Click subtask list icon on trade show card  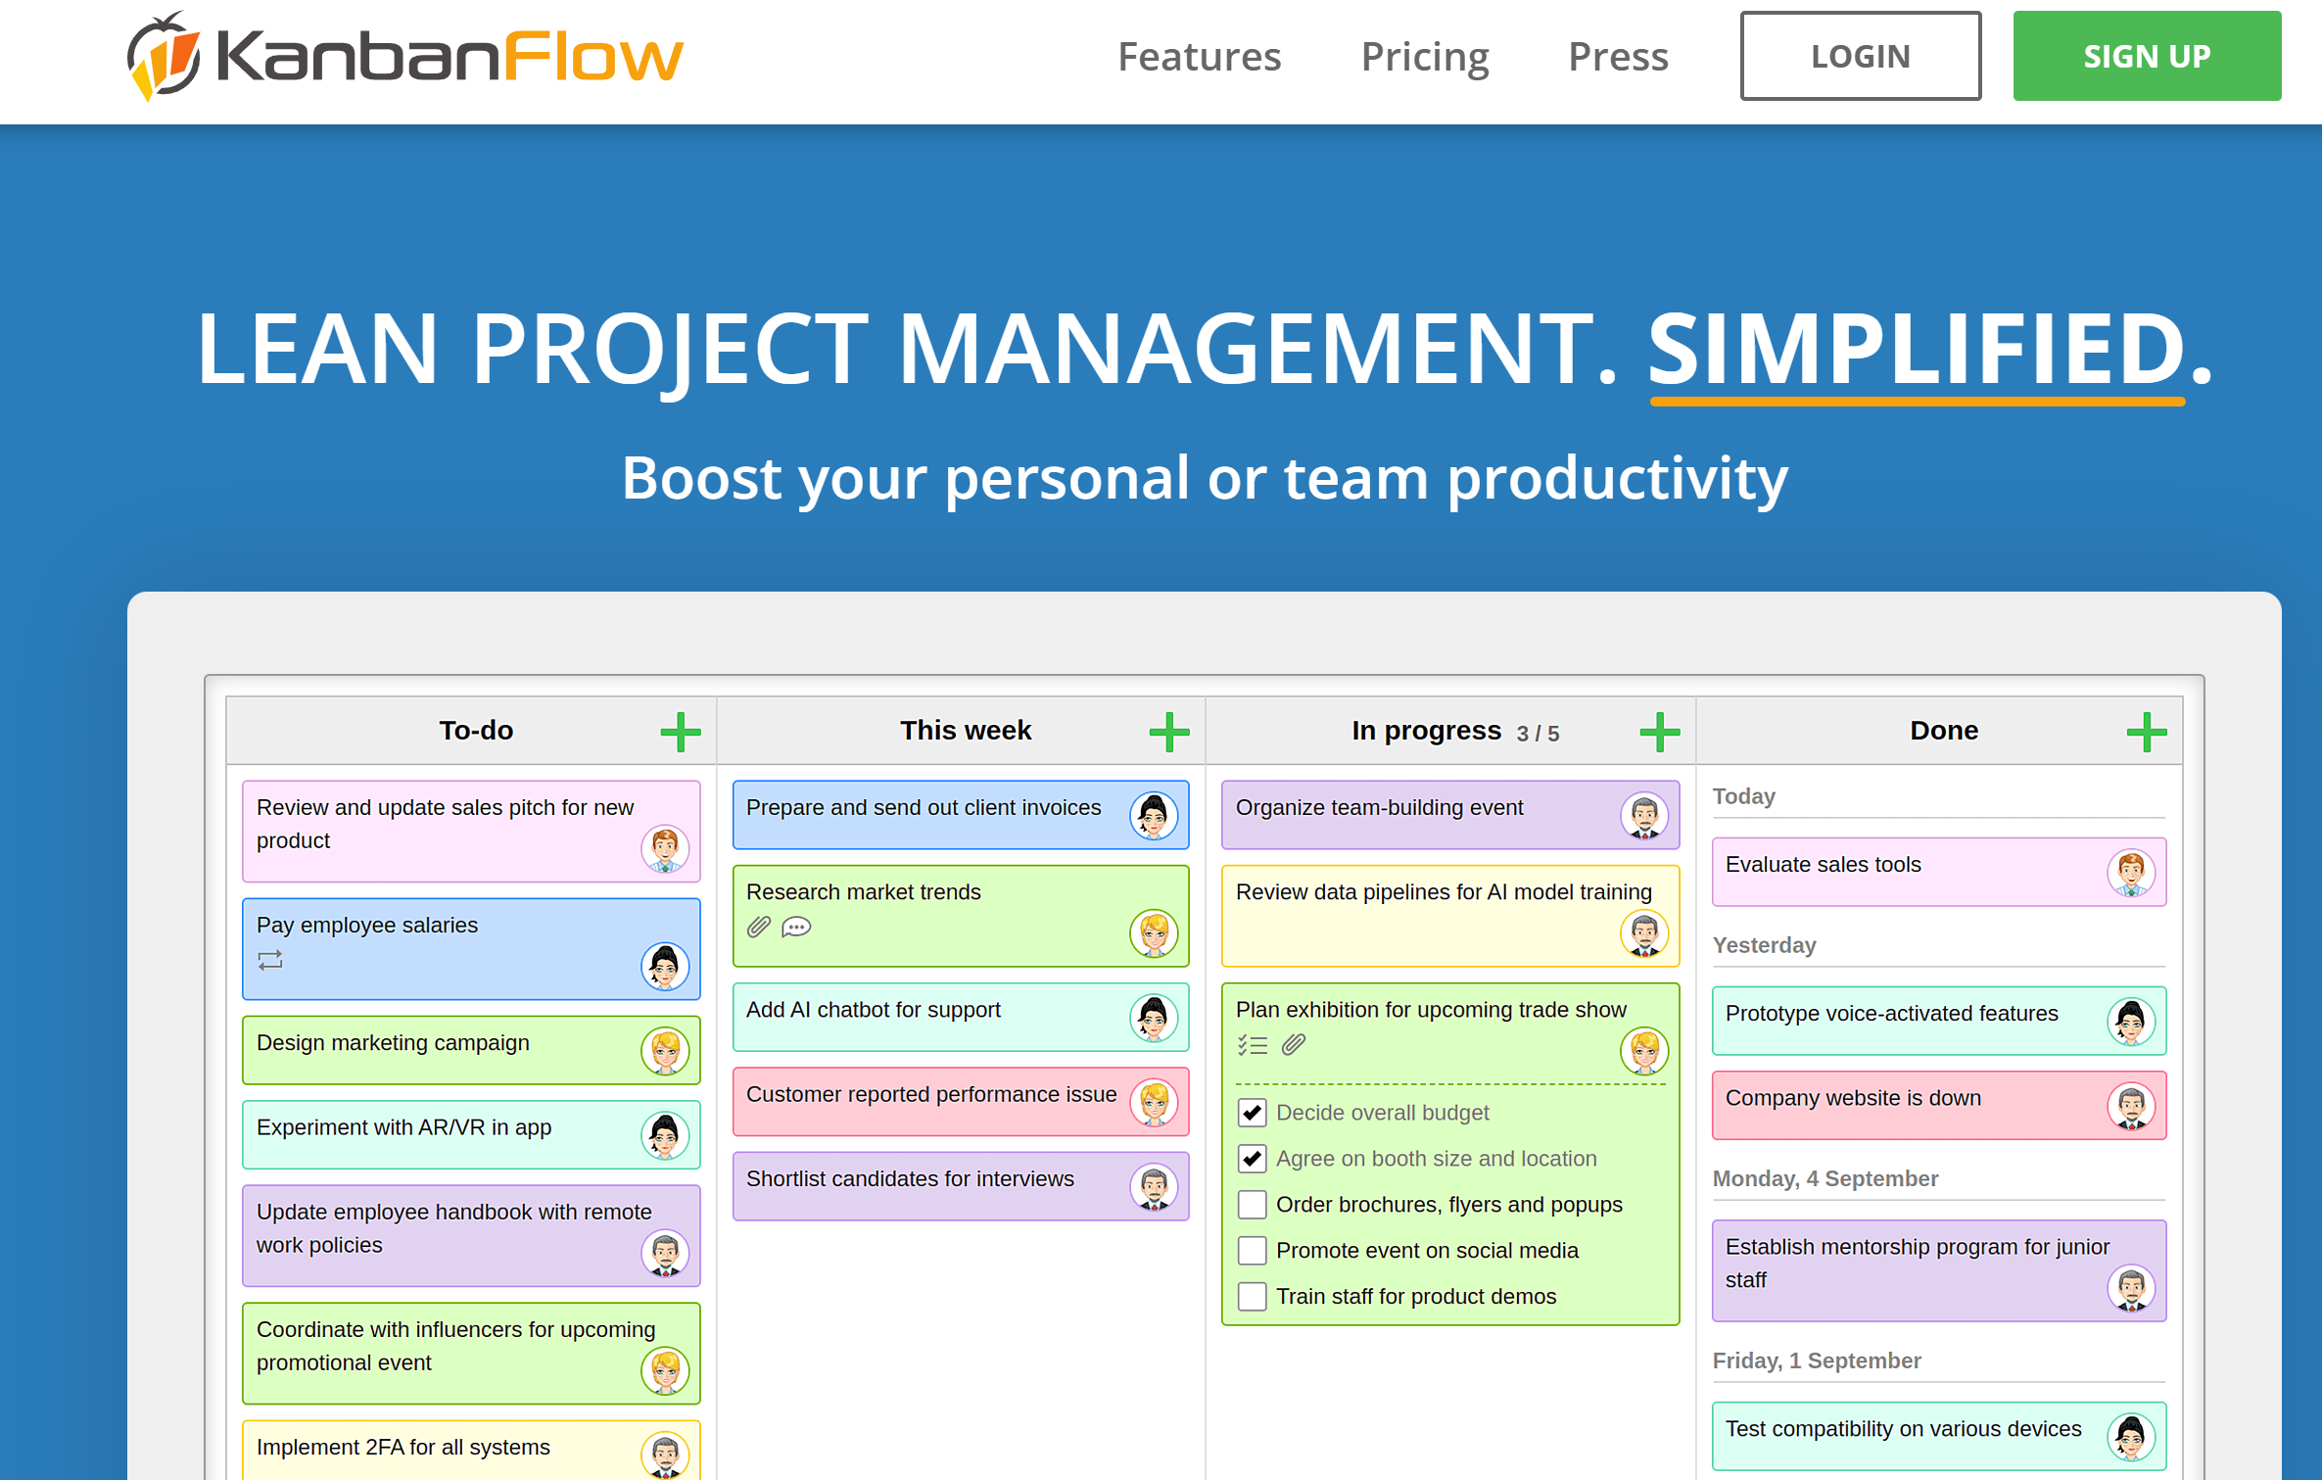[x=1252, y=1045]
